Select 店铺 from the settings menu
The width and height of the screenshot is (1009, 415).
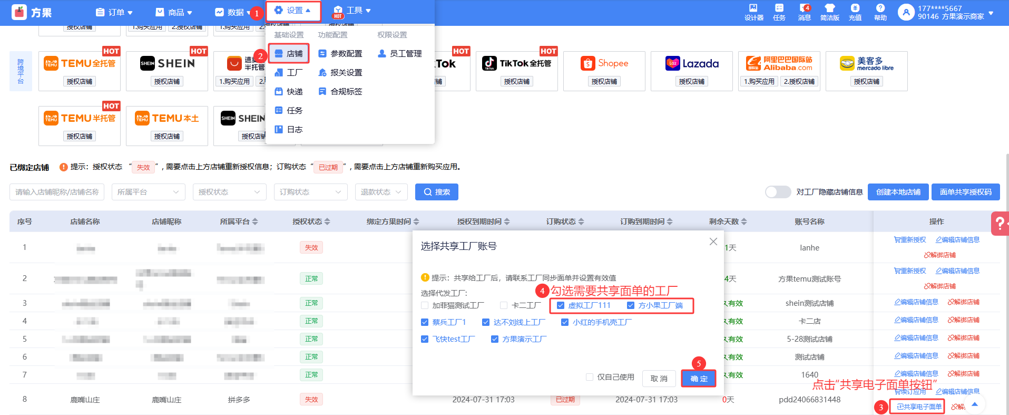289,54
